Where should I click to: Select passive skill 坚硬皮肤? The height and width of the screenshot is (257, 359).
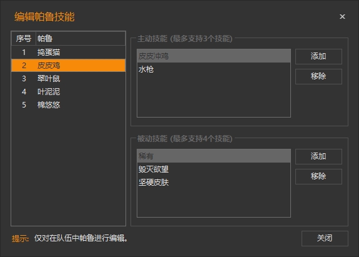coord(214,183)
